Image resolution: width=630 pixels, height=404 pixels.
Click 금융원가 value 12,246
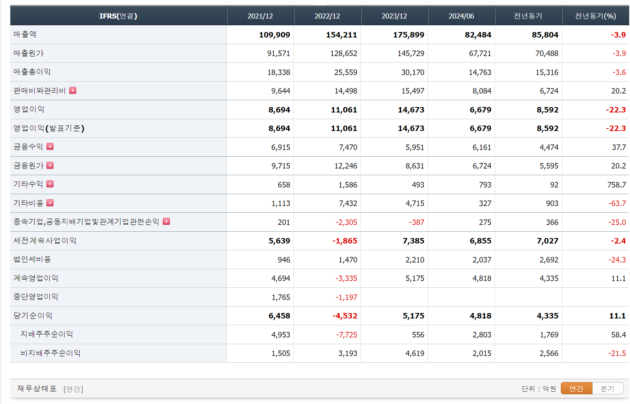pos(346,166)
